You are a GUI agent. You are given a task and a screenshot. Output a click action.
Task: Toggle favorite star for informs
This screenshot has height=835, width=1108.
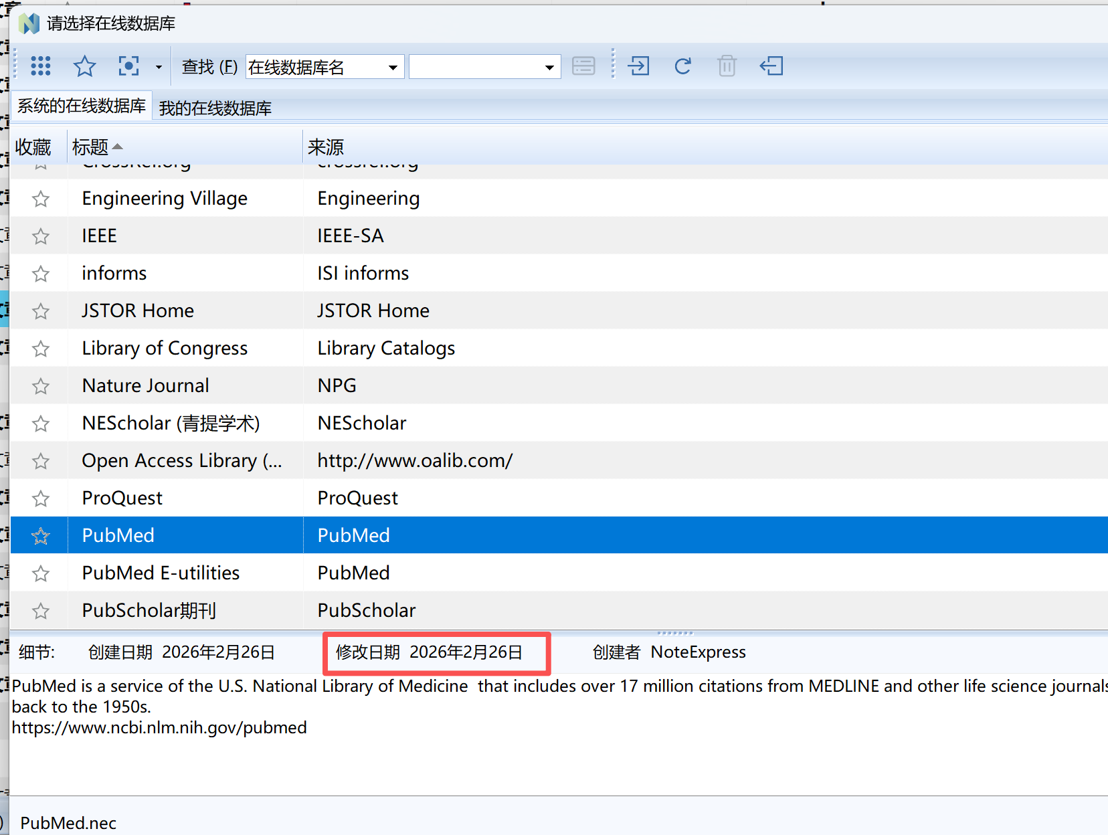click(x=41, y=274)
